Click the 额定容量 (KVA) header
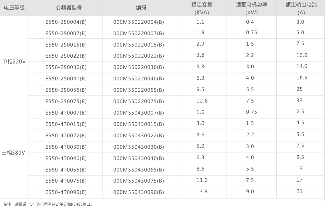This screenshot has height=206, width=325. click(x=202, y=8)
